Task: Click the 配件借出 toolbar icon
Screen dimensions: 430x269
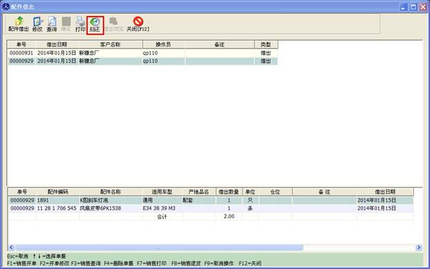Action: 19,24
